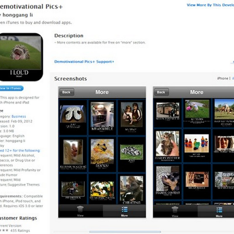Open the I LOL'D hedgehog app icon
This screenshot has width=234, height=234.
point(21,57)
